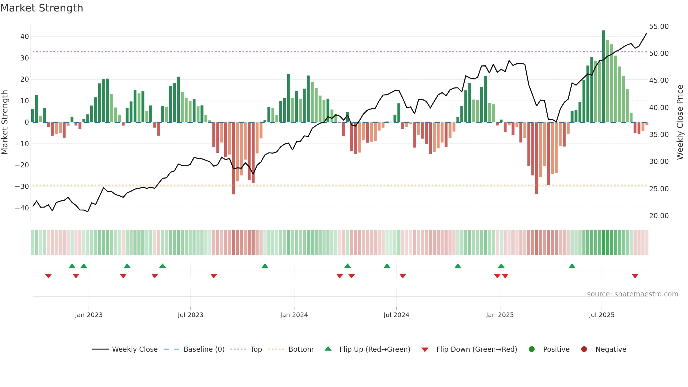Click the 'Jan 2024' x-axis label
Image resolution: width=688 pixels, height=387 pixels.
[294, 315]
